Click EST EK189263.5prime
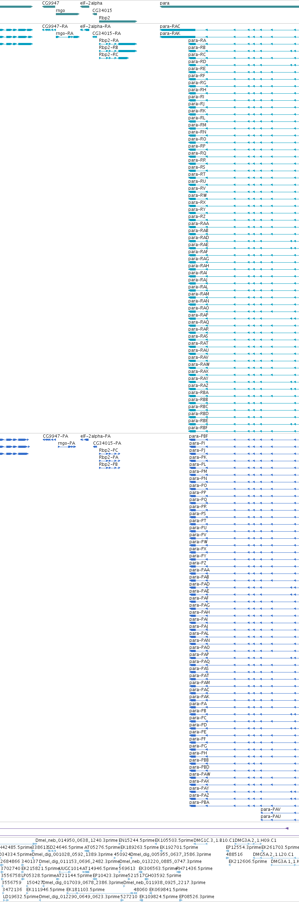Viewport: 299px width, 902px height. tap(139, 847)
